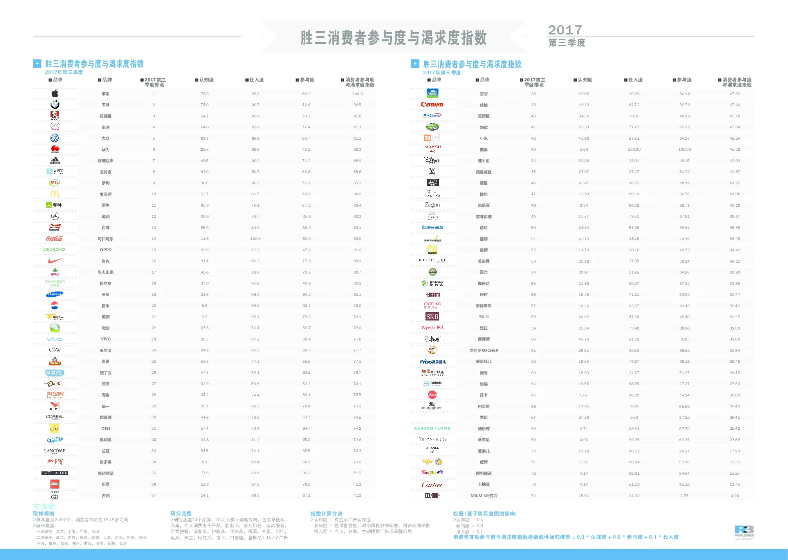Click the brand name '阿迪达斯'

coord(106,161)
